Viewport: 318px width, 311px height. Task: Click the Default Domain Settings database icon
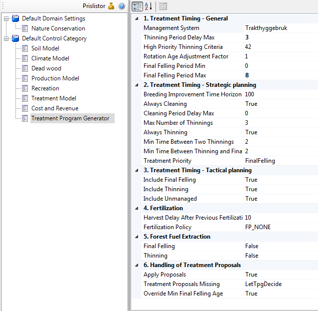[x=15, y=18]
